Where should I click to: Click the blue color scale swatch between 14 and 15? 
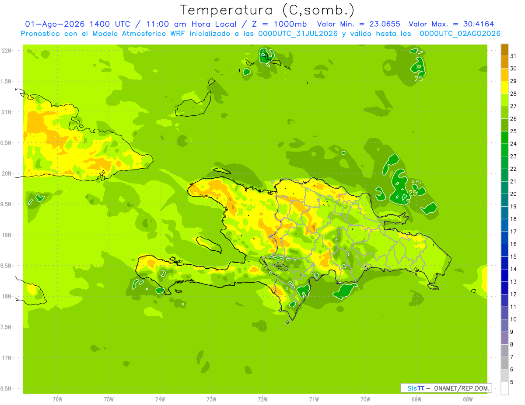point(504,263)
